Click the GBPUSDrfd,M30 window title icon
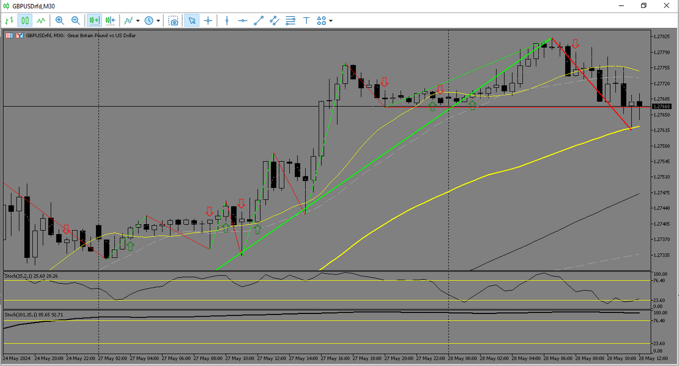Viewport: 679px width, 366px height. (x=6, y=6)
